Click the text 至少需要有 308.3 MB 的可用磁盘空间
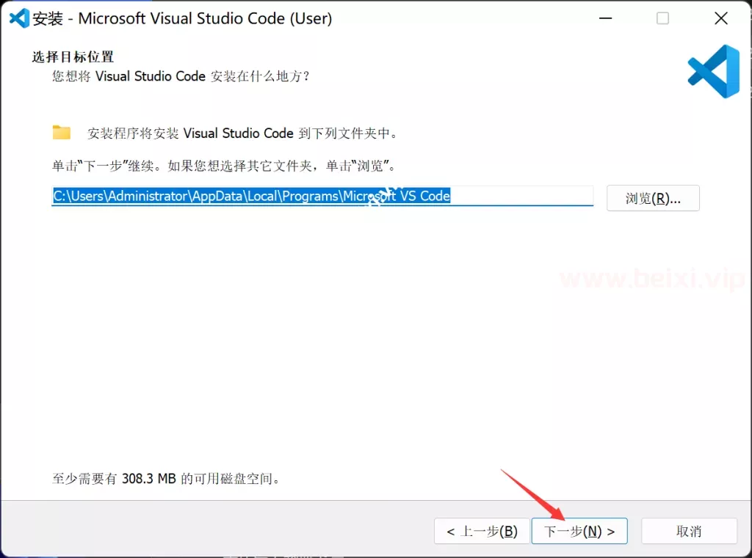This screenshot has width=752, height=558. (x=166, y=479)
